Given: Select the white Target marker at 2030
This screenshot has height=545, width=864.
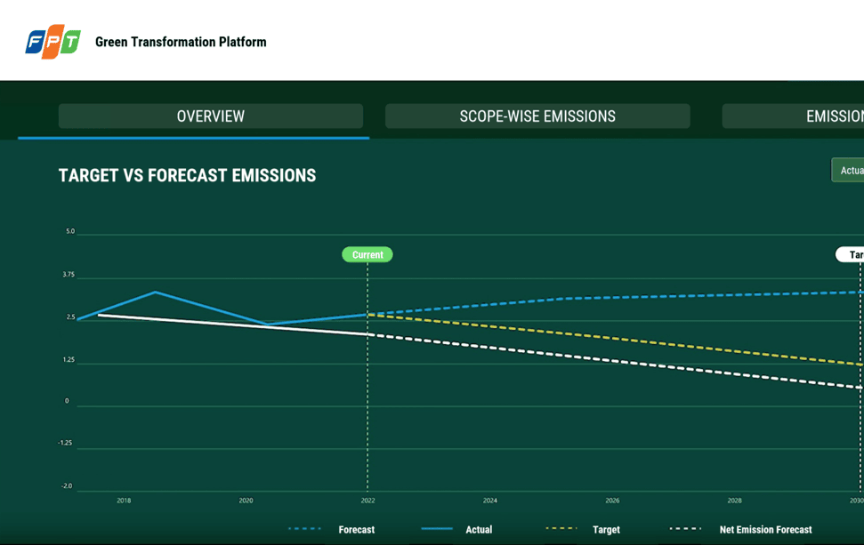Looking at the screenshot, I should pos(852,255).
